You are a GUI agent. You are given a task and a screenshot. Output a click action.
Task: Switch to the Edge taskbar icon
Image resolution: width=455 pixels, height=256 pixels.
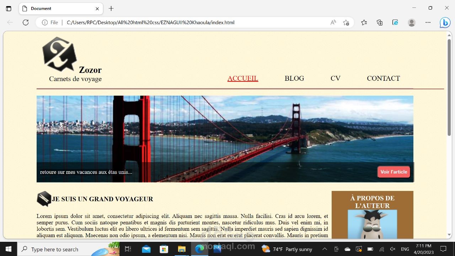(199, 249)
